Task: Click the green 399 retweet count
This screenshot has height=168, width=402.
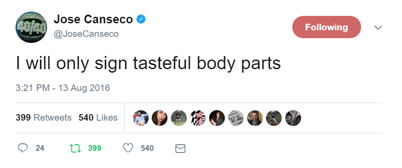Action: 94,148
